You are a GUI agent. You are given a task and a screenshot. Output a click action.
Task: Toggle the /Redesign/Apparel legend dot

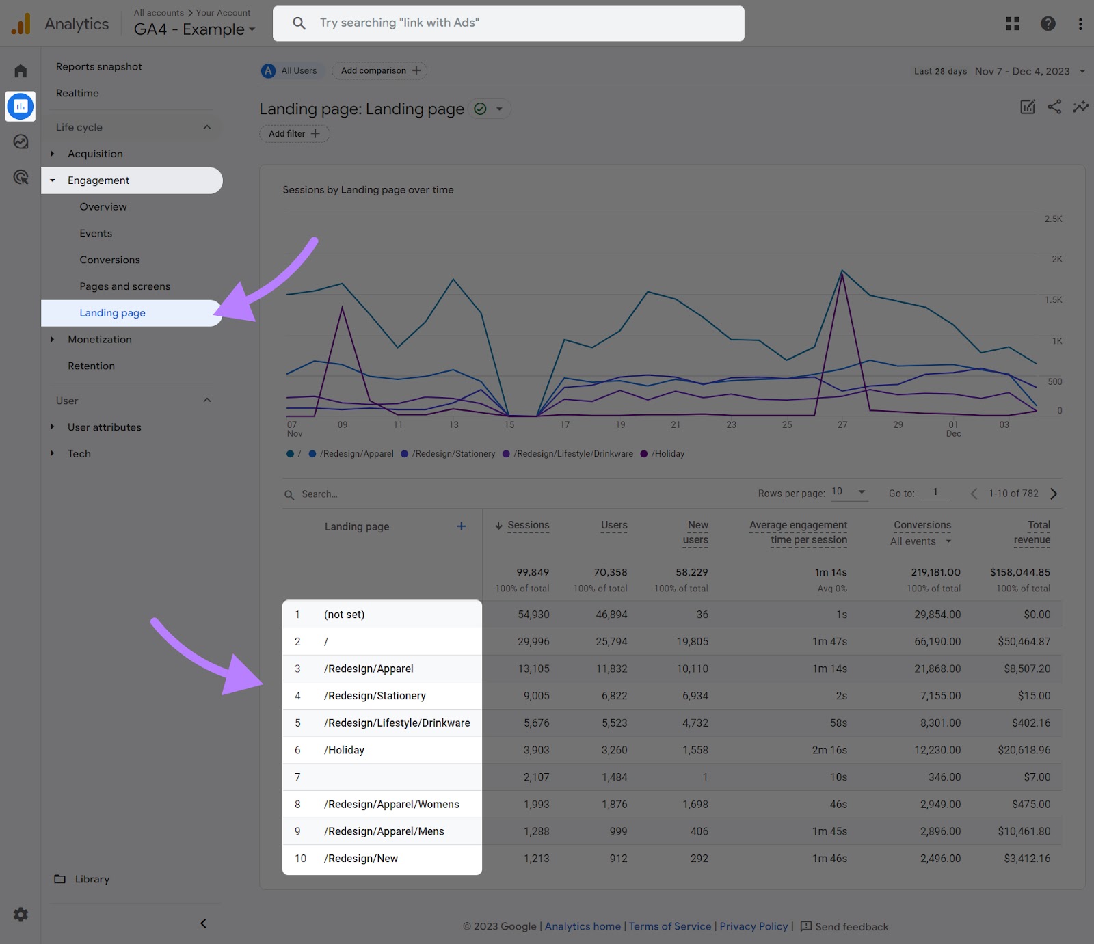(312, 454)
